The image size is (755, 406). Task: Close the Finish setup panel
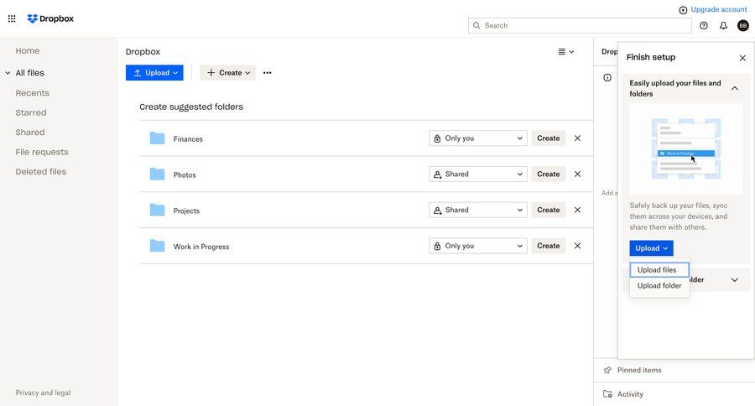742,58
